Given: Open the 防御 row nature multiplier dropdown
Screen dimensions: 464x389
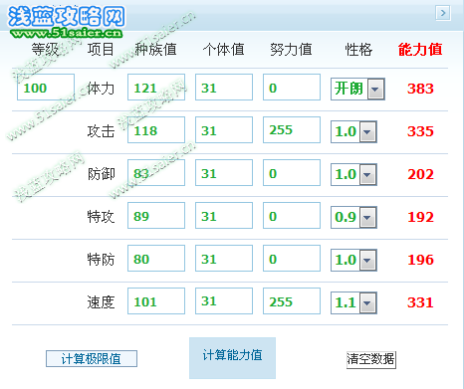Looking at the screenshot, I should (353, 174).
